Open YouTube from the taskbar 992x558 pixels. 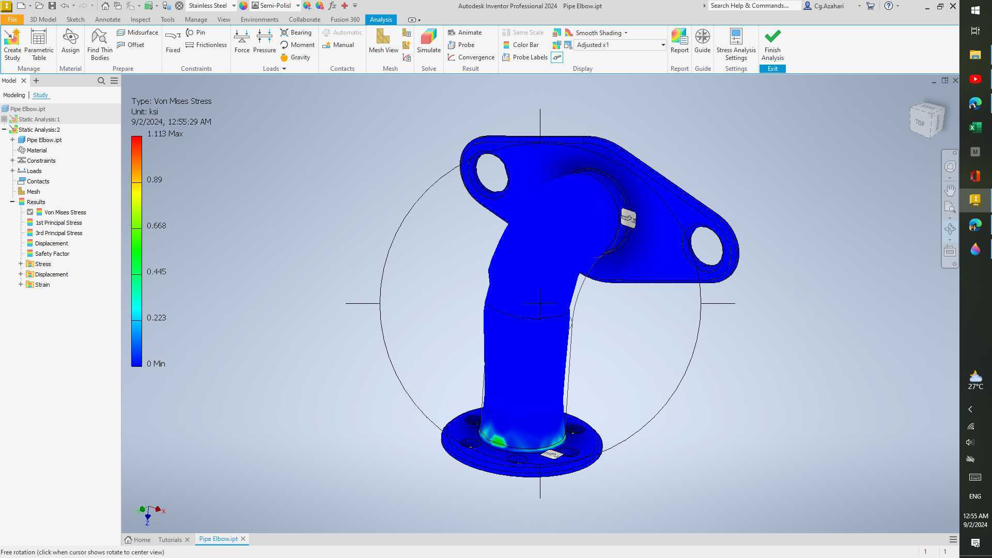point(975,79)
